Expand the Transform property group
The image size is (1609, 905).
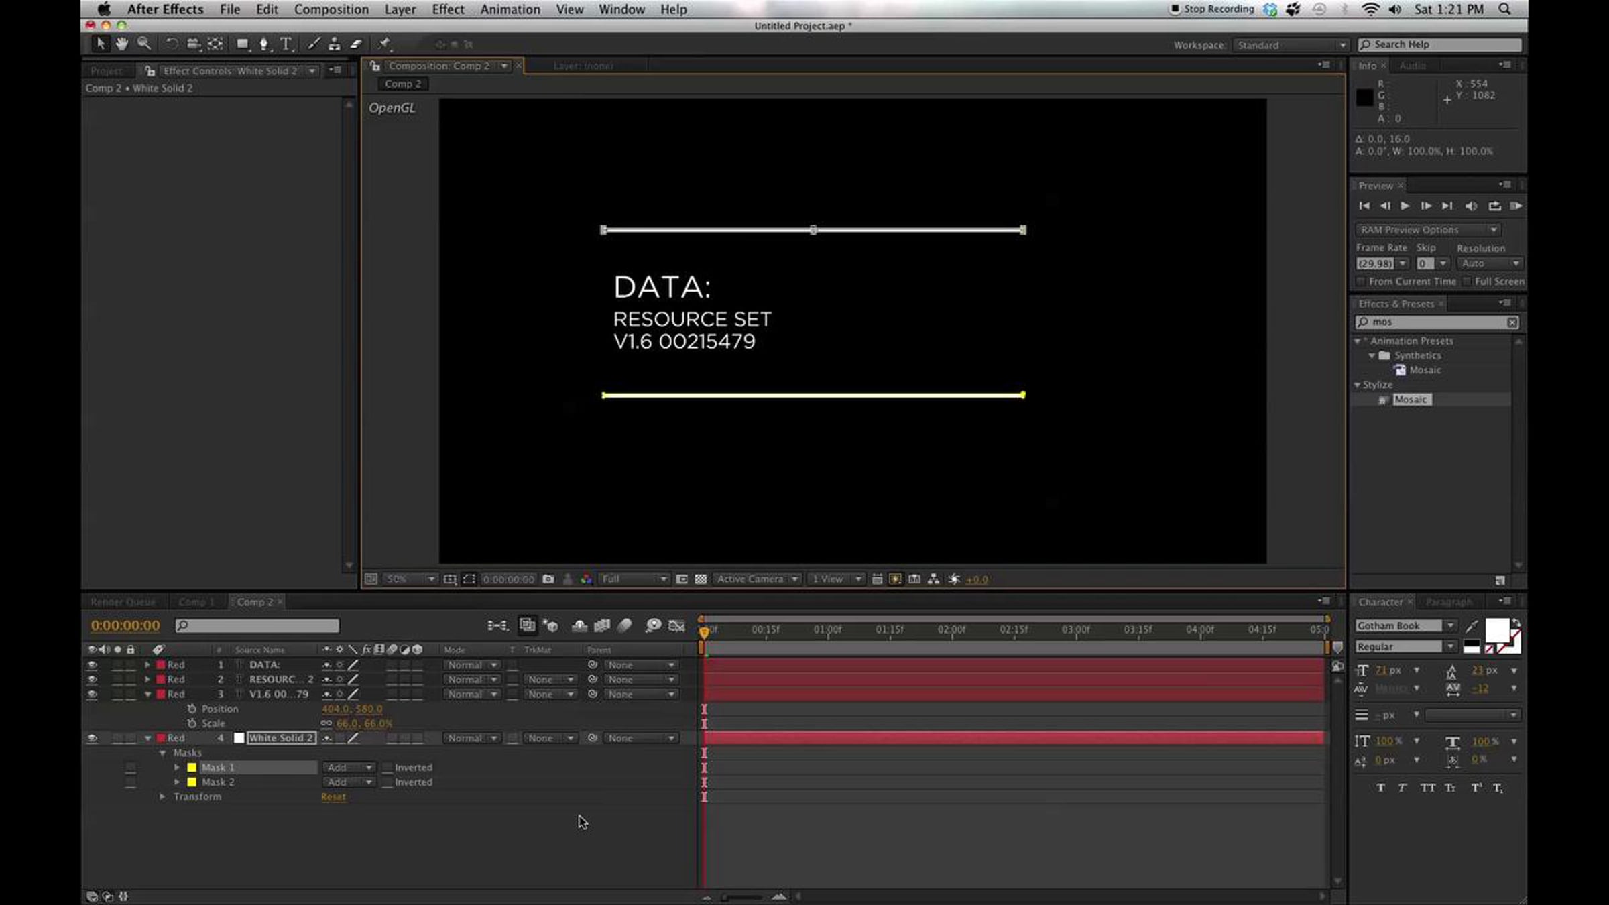point(162,797)
